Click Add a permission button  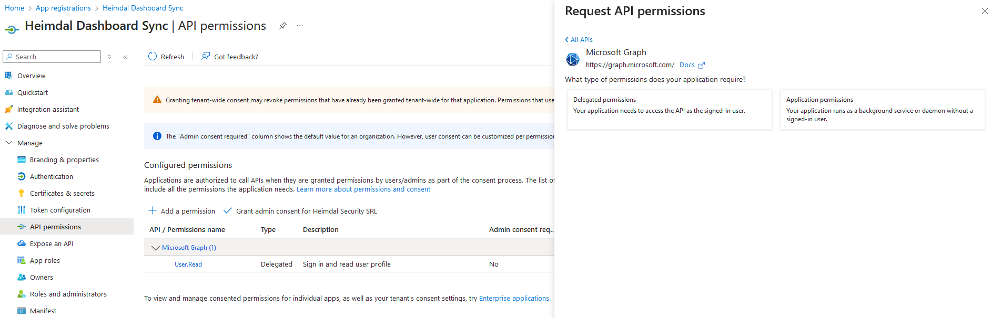pyautogui.click(x=182, y=211)
